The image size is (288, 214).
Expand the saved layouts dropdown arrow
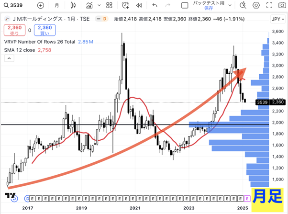click(230, 5)
